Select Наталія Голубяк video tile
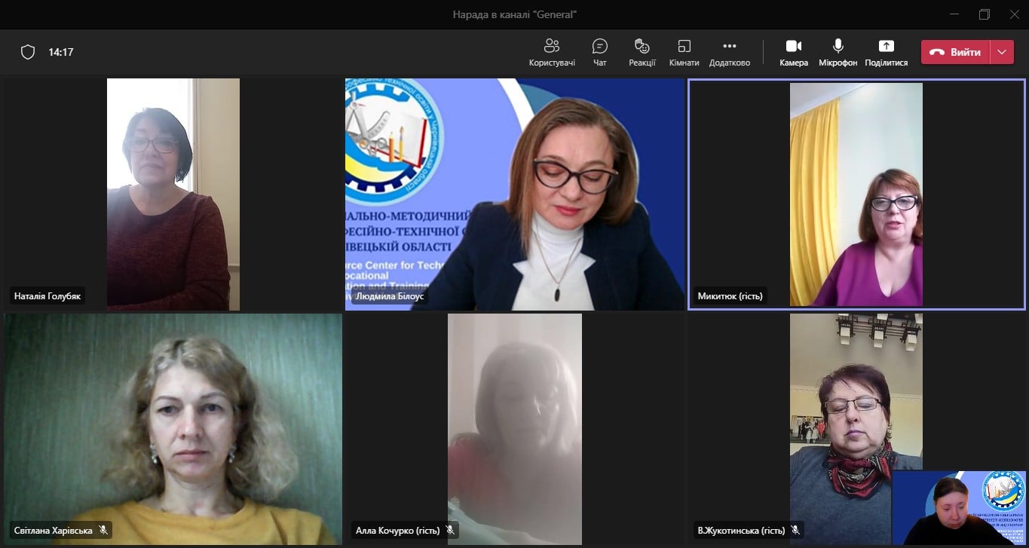Viewport: 1029px width, 548px height. click(173, 194)
